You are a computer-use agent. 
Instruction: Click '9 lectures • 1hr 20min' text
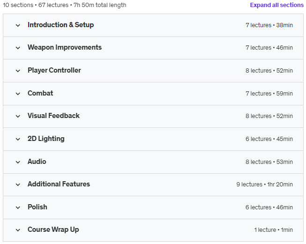coord(265,185)
